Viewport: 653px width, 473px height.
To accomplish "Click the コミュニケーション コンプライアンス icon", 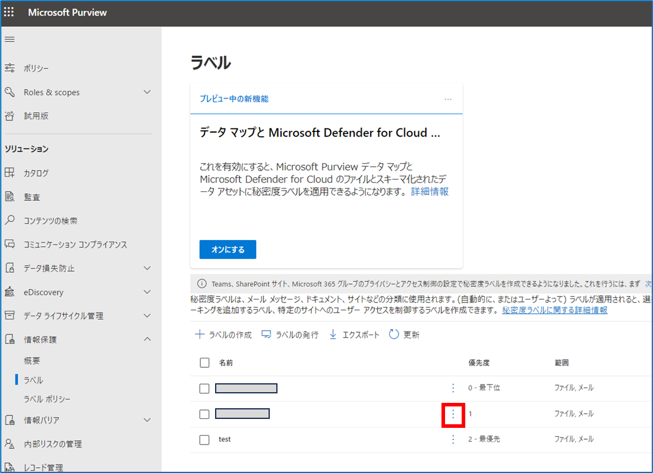I will [10, 244].
